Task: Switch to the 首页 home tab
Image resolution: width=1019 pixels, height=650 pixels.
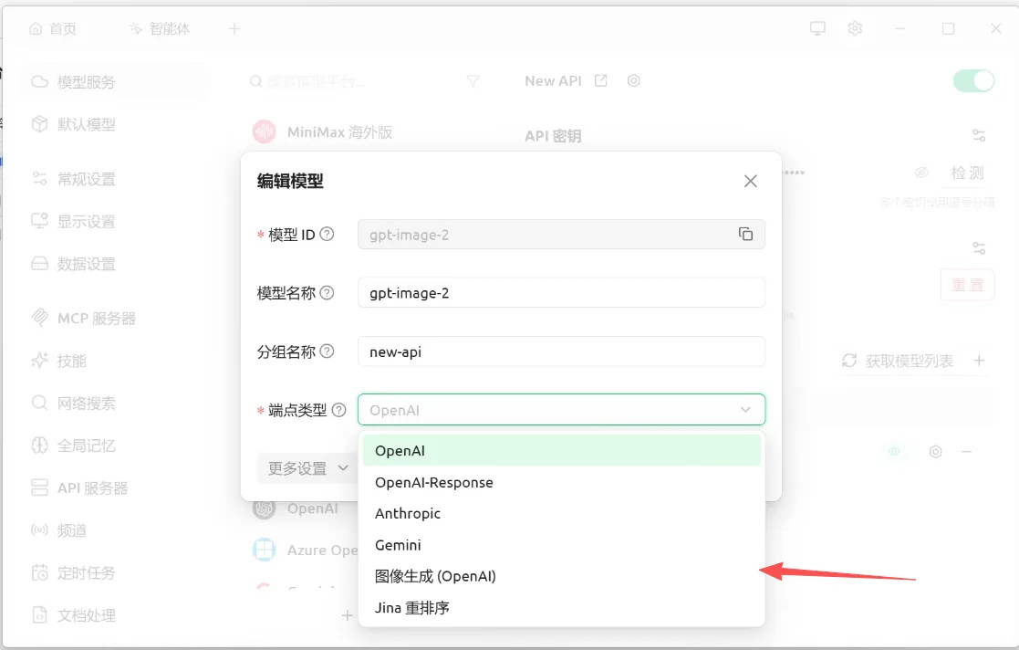Action: click(x=53, y=28)
